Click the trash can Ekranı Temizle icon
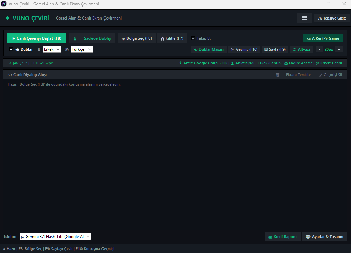 coord(278,75)
